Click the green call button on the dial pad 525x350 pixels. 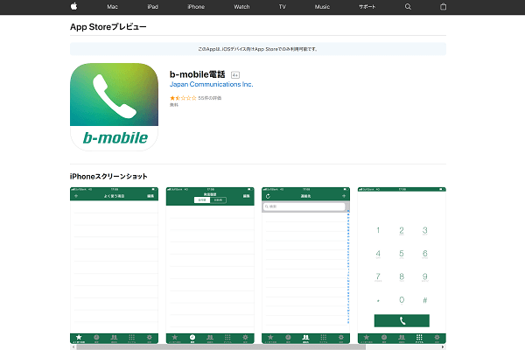tap(402, 320)
